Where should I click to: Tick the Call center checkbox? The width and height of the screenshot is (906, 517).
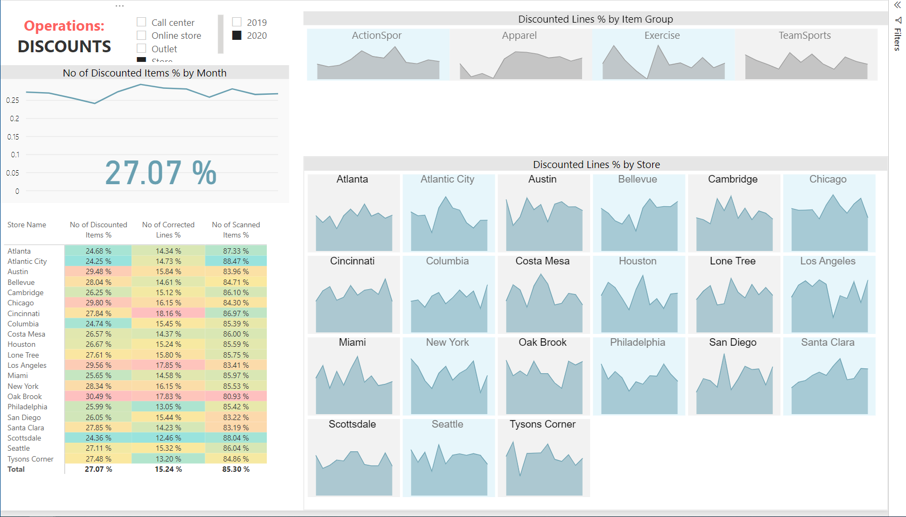142,22
